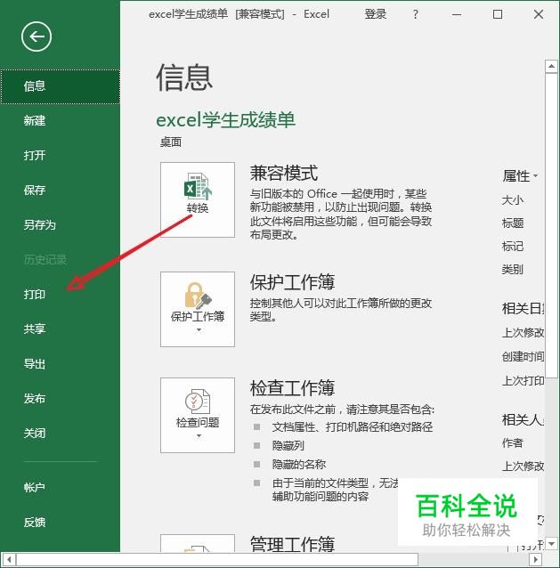
Task: Click the 登录 sign-in link
Action: (376, 14)
